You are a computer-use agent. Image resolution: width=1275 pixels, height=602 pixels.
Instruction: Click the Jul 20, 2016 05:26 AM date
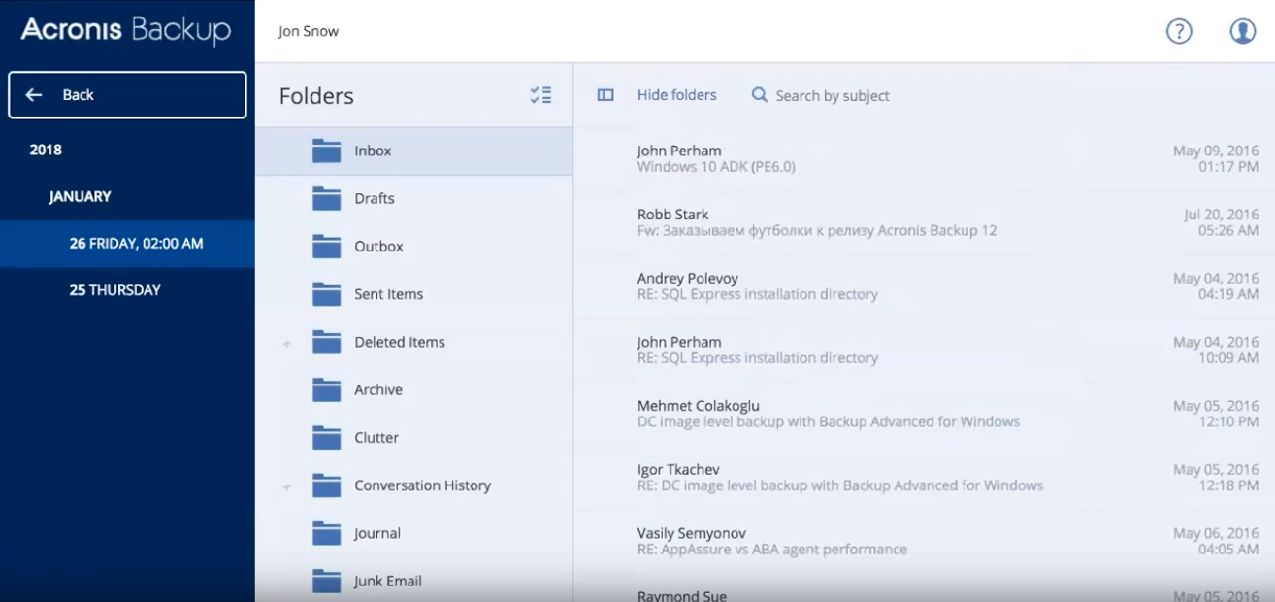point(1221,222)
